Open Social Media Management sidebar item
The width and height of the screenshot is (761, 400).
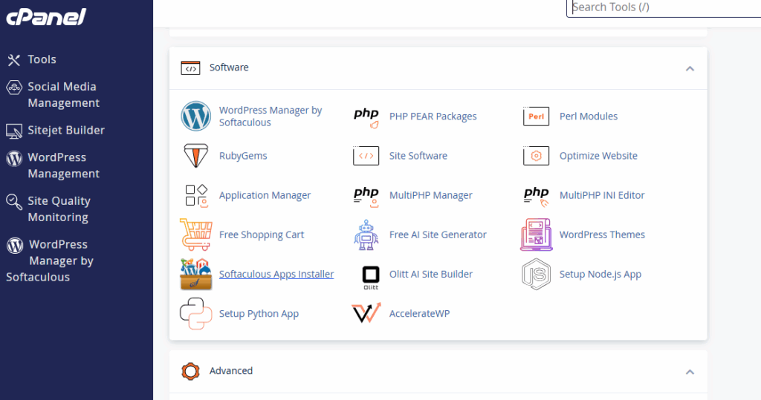pos(64,95)
